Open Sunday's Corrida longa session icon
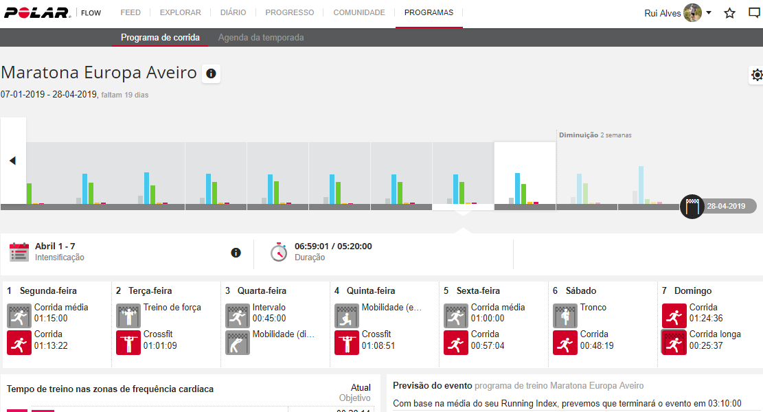This screenshot has height=412, width=763. 674,343
